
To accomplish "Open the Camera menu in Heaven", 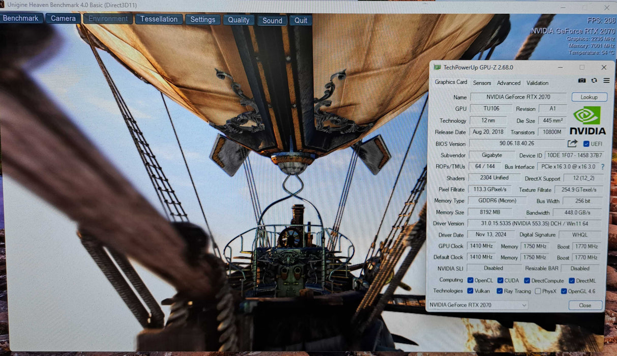I will pyautogui.click(x=63, y=18).
